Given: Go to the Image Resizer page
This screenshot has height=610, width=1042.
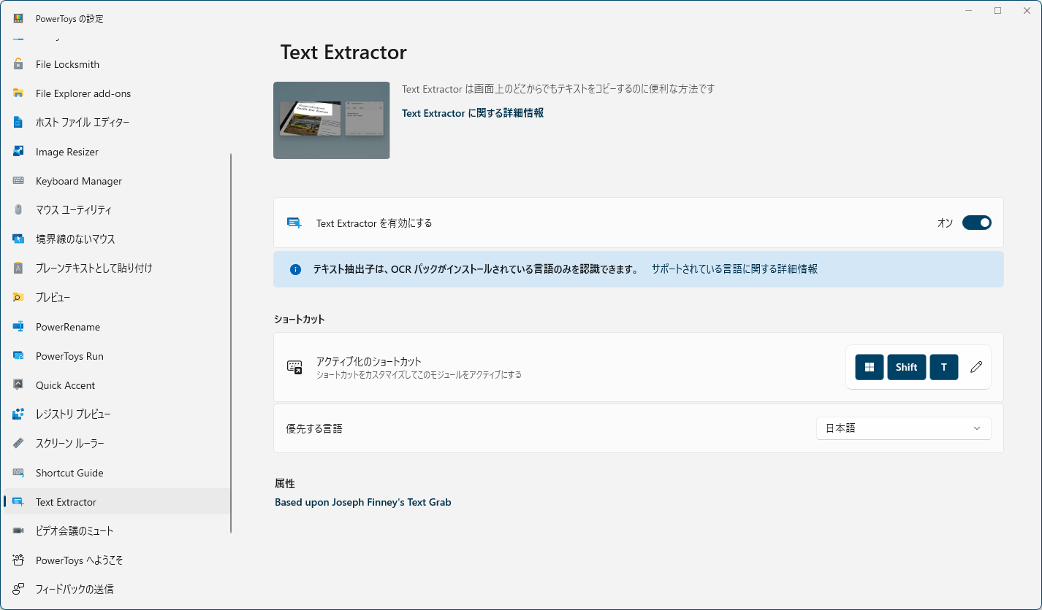Looking at the screenshot, I should (117, 152).
